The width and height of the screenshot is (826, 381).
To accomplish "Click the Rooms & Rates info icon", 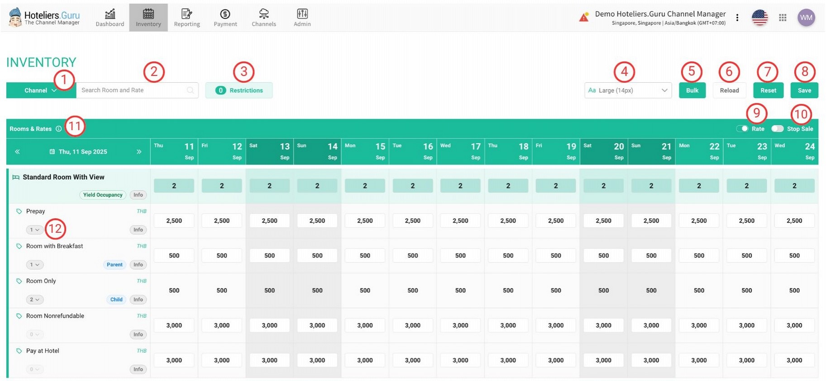I will point(59,129).
